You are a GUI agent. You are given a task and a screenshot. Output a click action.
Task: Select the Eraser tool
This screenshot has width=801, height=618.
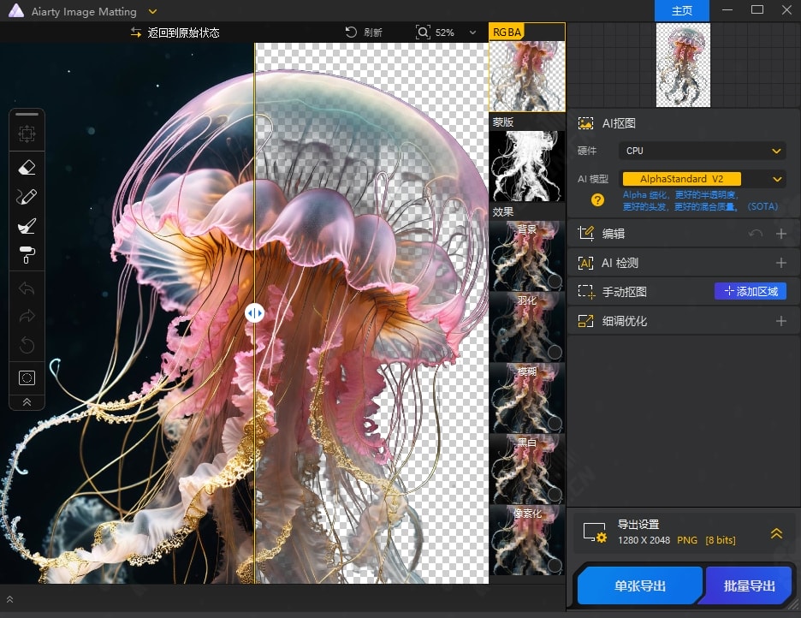coord(27,168)
